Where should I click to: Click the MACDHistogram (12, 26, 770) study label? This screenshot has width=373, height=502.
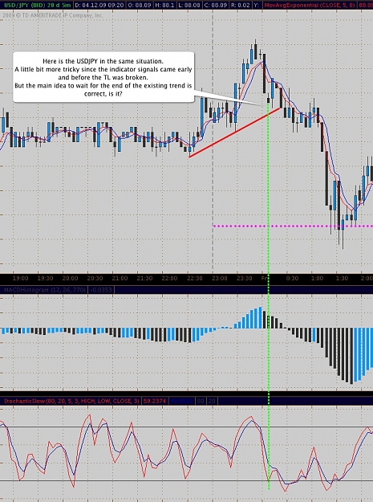(x=45, y=290)
